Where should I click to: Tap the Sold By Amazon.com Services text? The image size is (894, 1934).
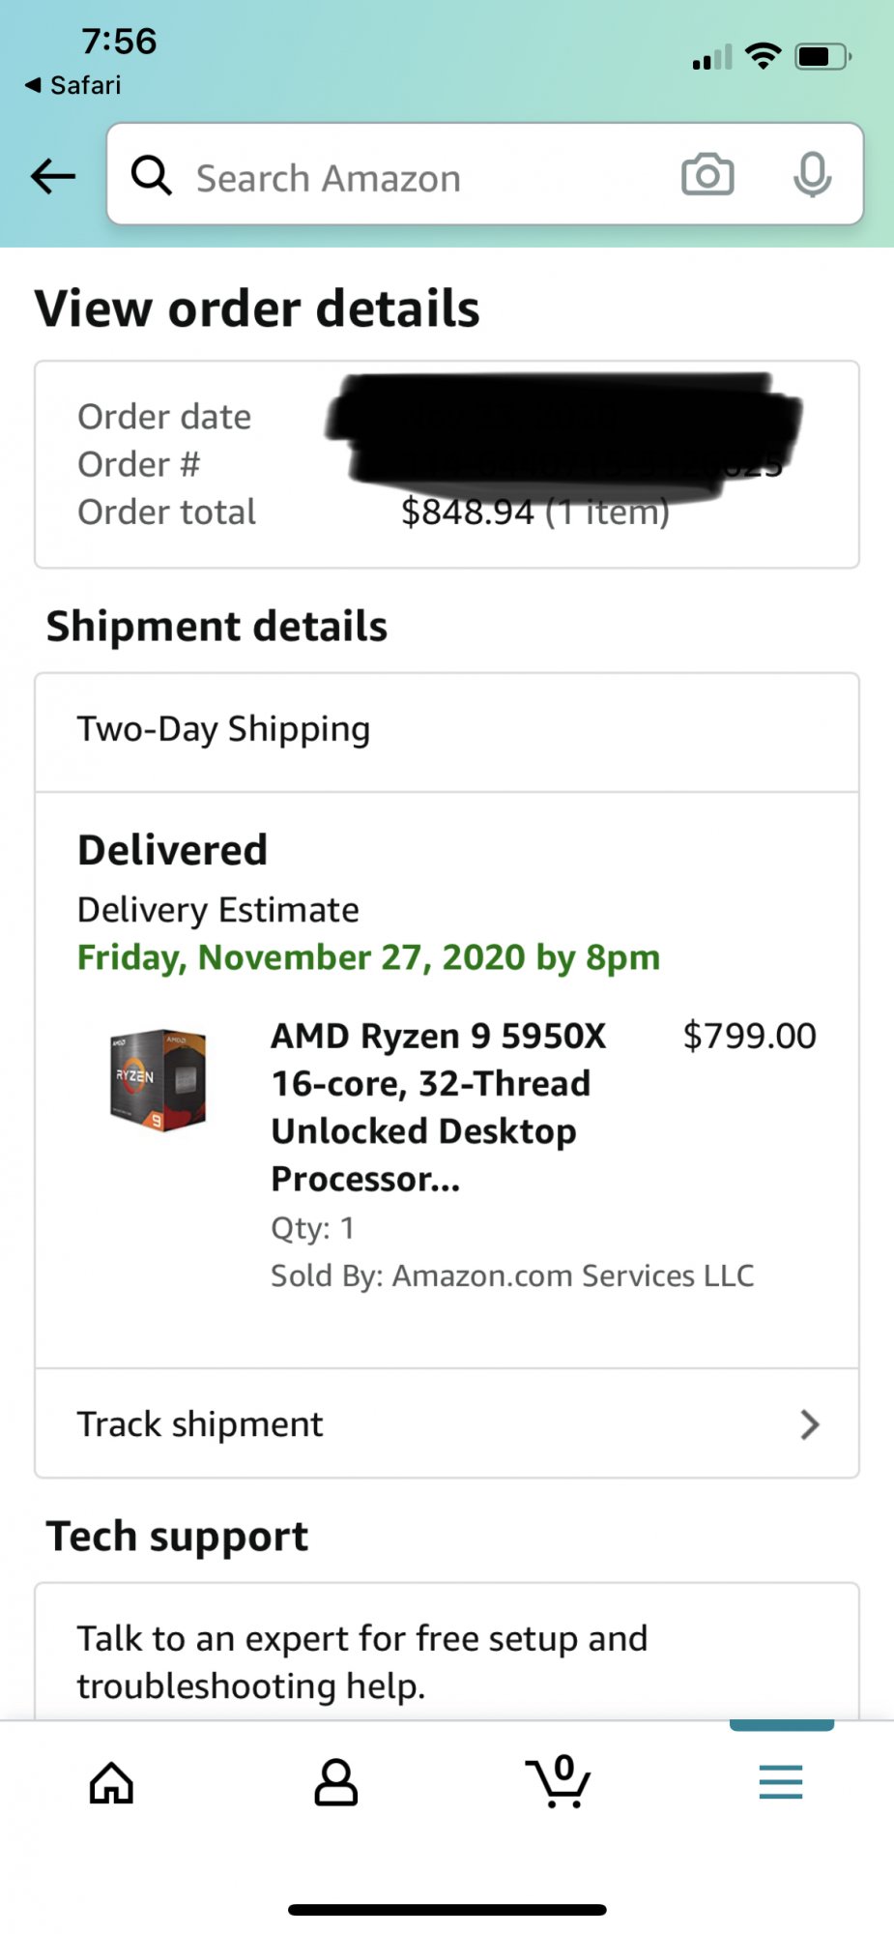pos(512,1275)
